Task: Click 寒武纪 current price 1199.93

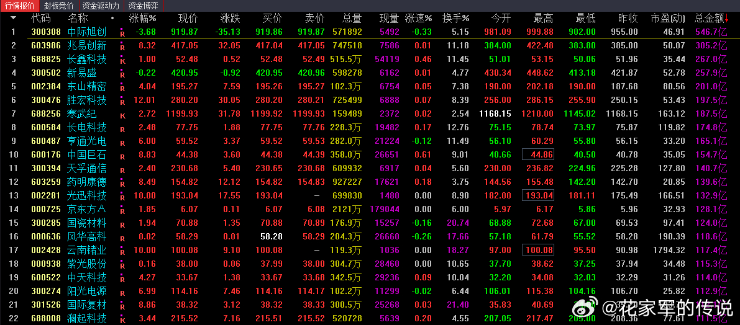Action: tap(182, 114)
